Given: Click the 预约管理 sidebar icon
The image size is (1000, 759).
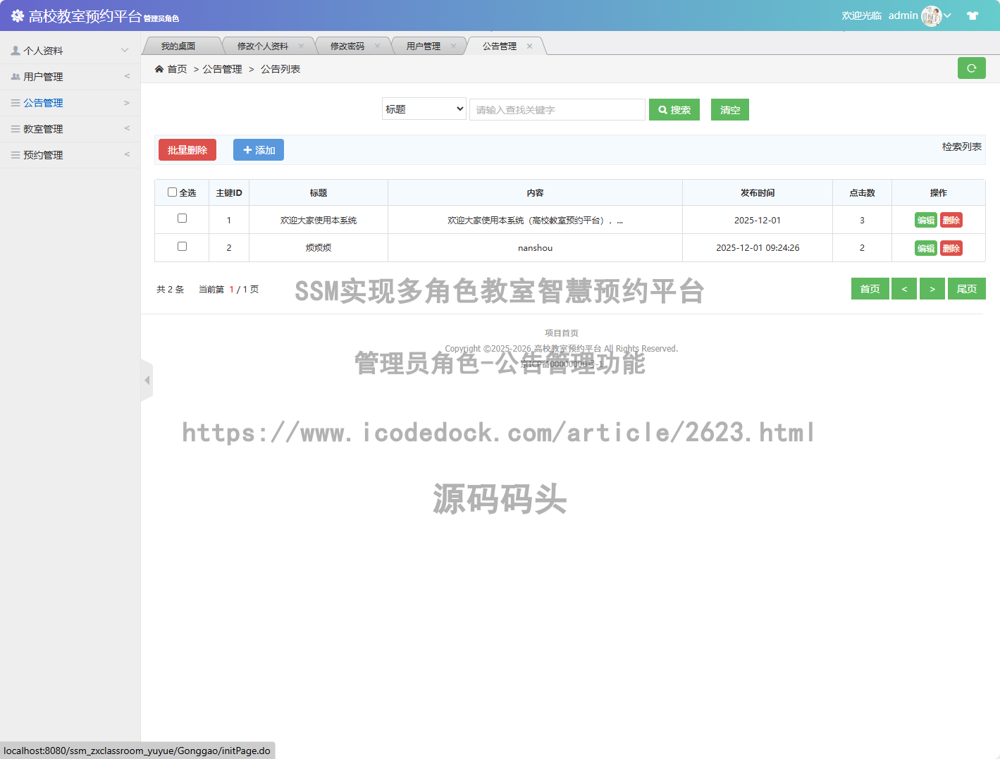Looking at the screenshot, I should (x=14, y=154).
